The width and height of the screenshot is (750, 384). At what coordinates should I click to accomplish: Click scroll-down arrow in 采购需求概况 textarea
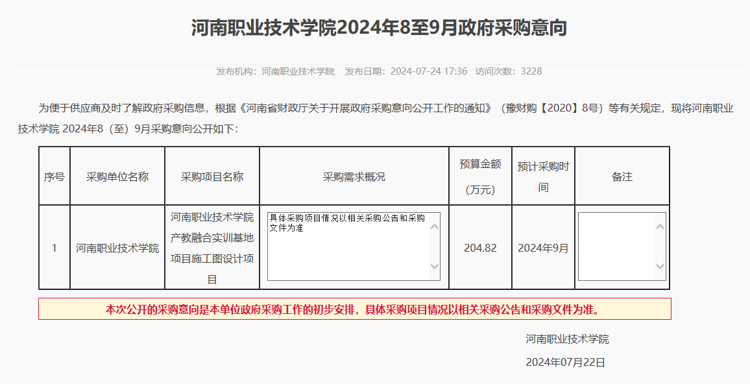[x=434, y=267]
